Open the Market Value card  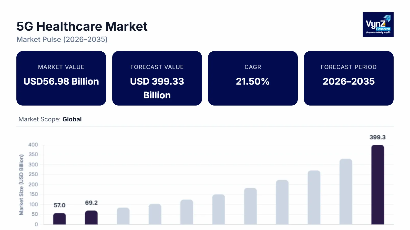coord(61,78)
